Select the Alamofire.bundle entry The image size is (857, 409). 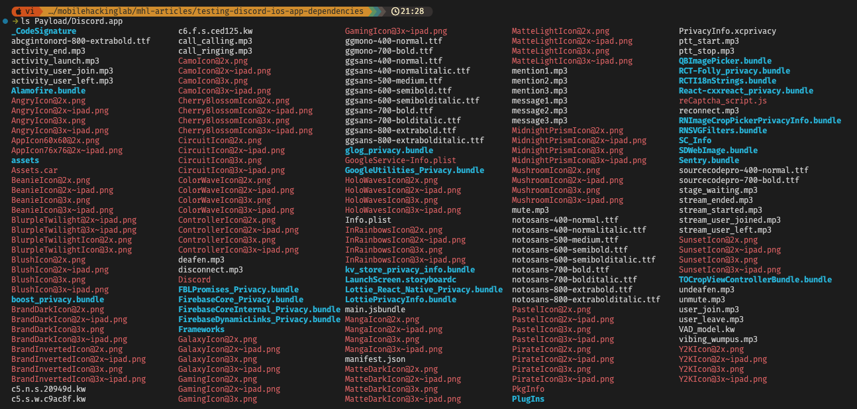click(x=48, y=91)
